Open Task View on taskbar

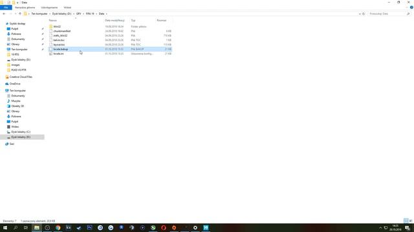tap(26, 227)
